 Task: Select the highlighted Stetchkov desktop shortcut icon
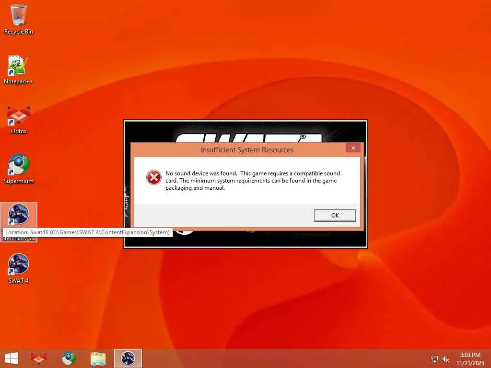click(19, 215)
